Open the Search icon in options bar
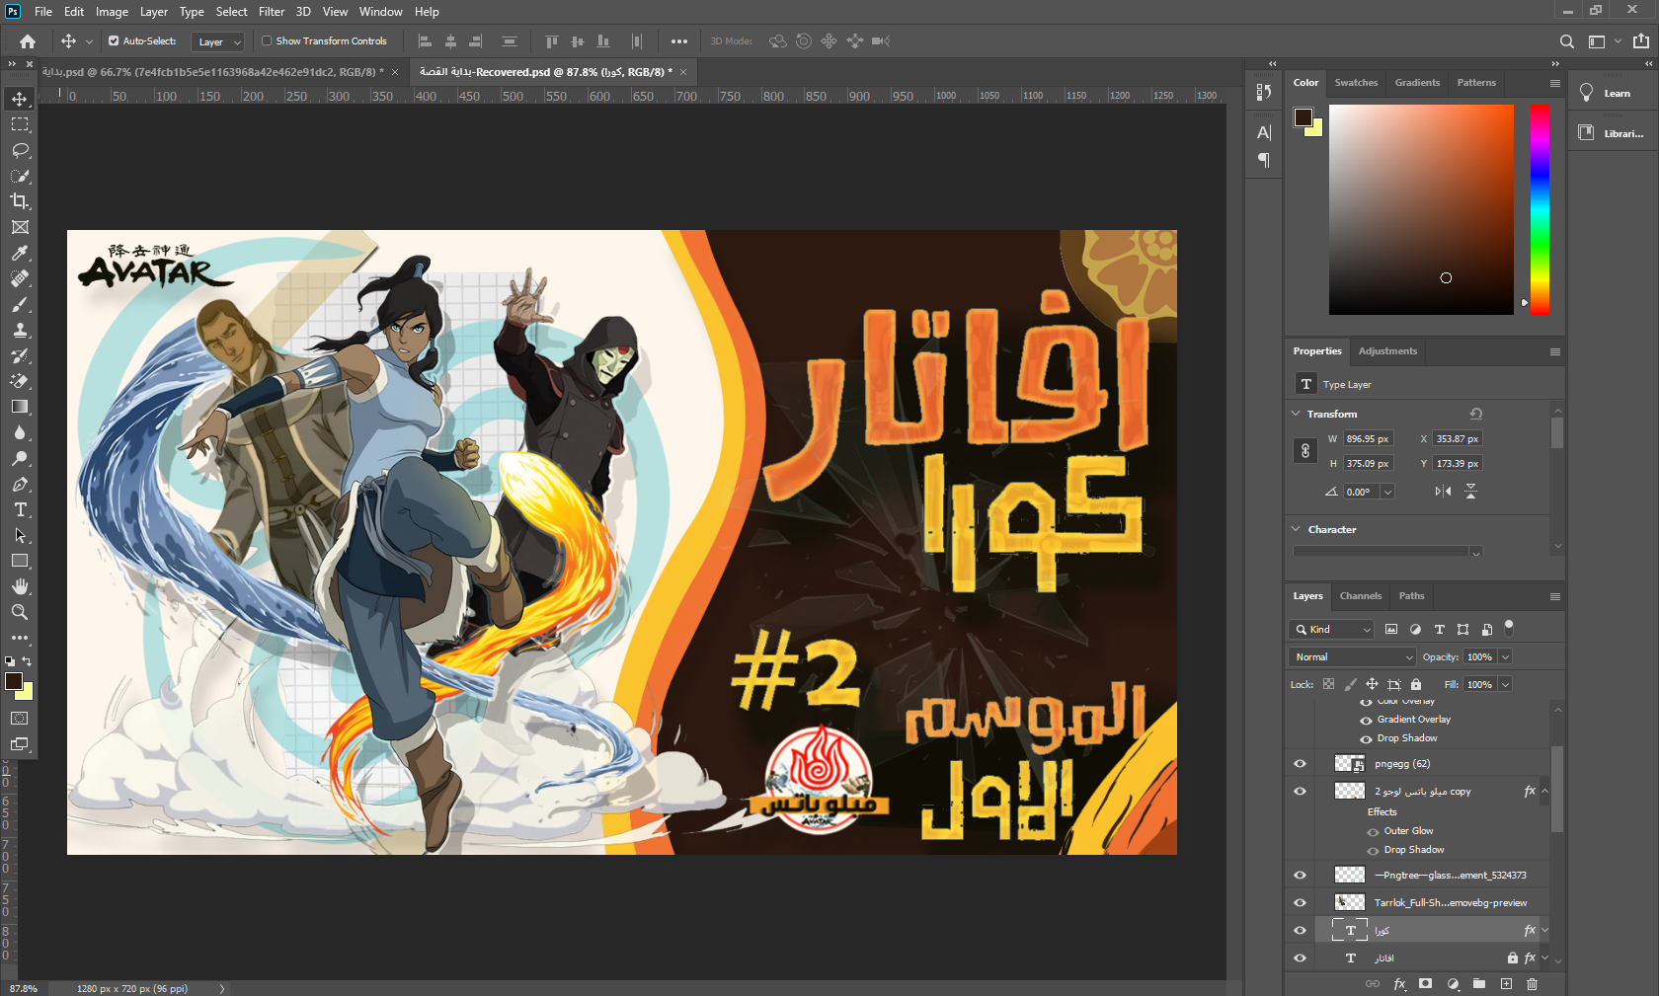 [1567, 41]
